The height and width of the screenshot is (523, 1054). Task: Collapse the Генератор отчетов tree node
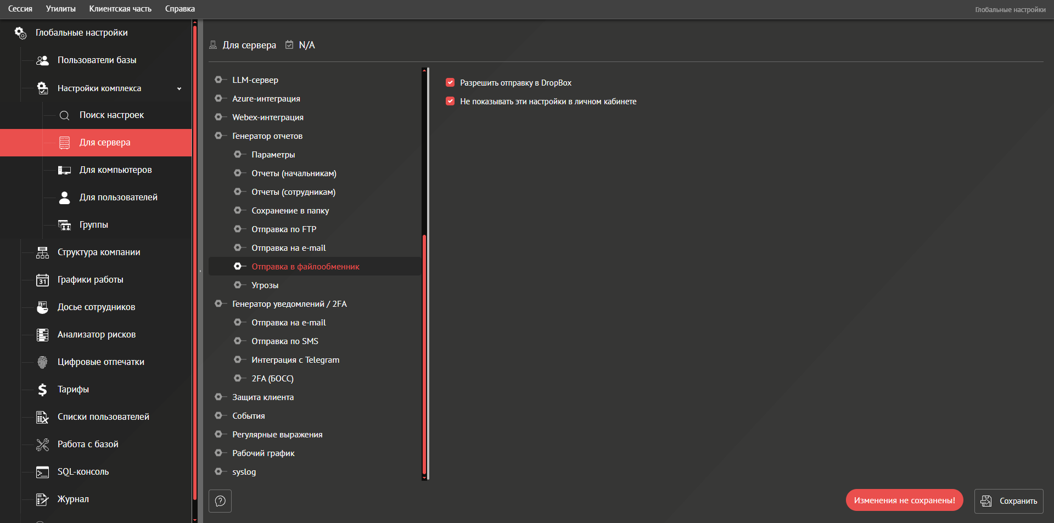(218, 136)
